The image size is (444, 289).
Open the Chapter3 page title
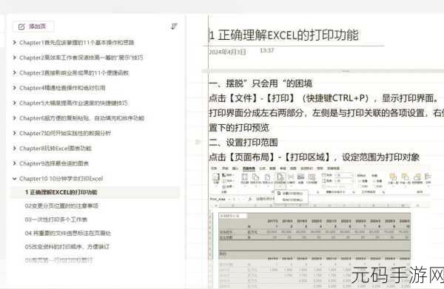74,72
